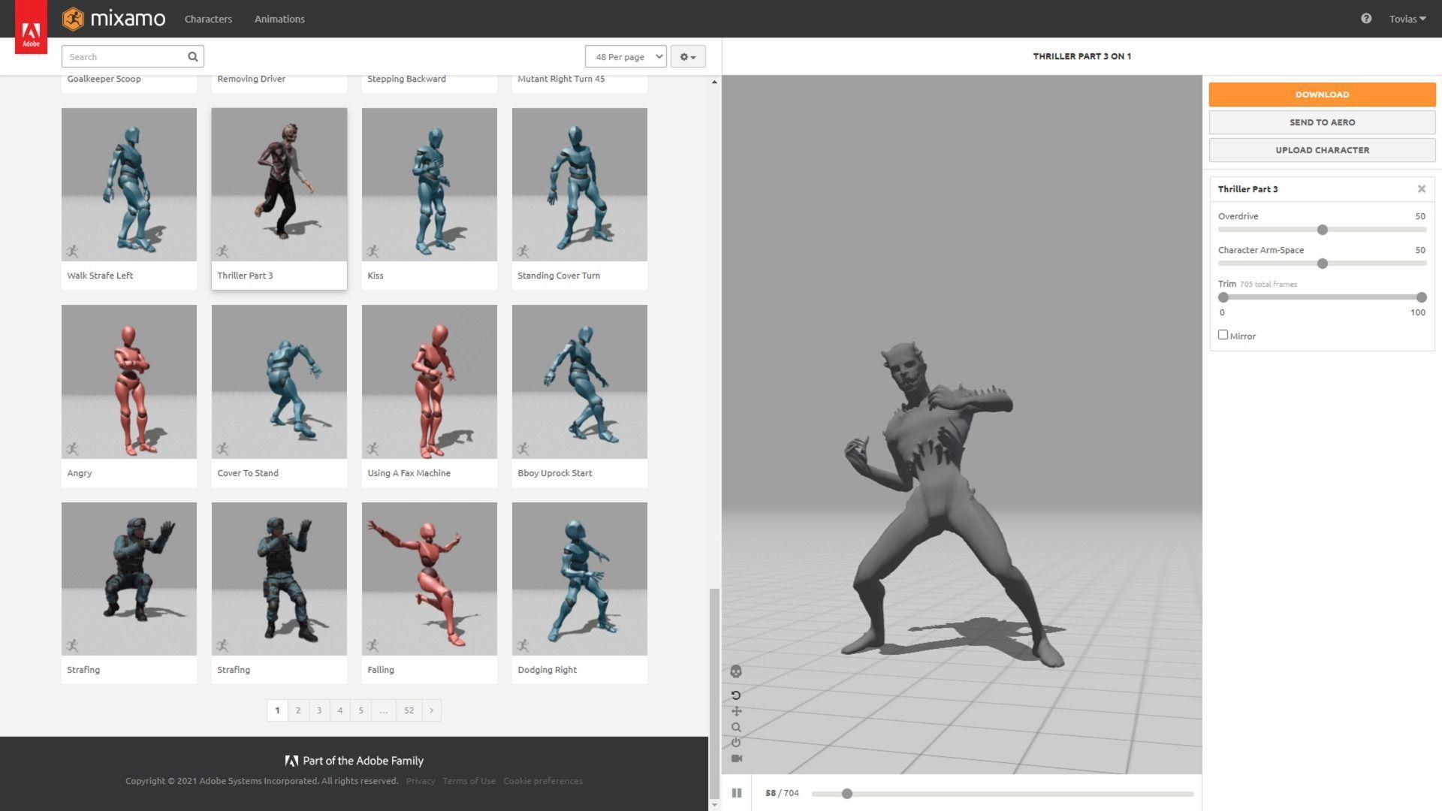This screenshot has width=1442, height=811.
Task: Click the Adobe icon in the footer
Action: (291, 761)
